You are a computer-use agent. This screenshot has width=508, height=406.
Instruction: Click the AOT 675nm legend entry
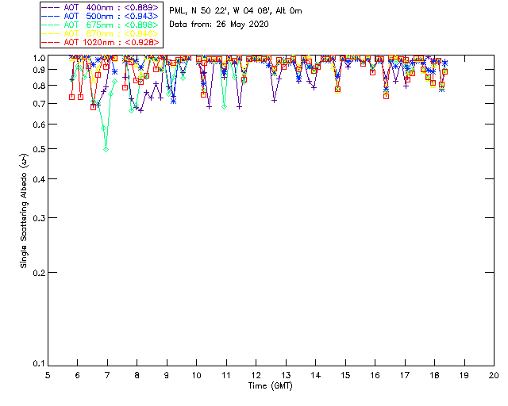coord(100,25)
